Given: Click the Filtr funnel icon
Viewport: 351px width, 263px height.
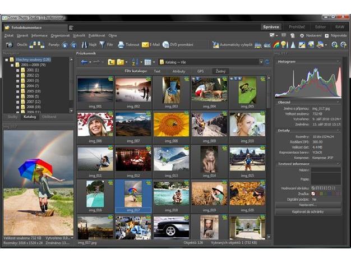Looking at the screenshot, I should point(102,44).
